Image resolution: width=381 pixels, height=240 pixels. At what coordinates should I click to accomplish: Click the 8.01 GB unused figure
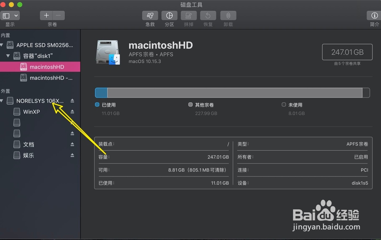296,113
